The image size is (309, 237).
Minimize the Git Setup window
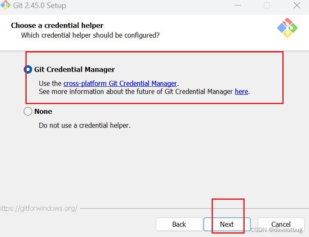(x=237, y=6)
